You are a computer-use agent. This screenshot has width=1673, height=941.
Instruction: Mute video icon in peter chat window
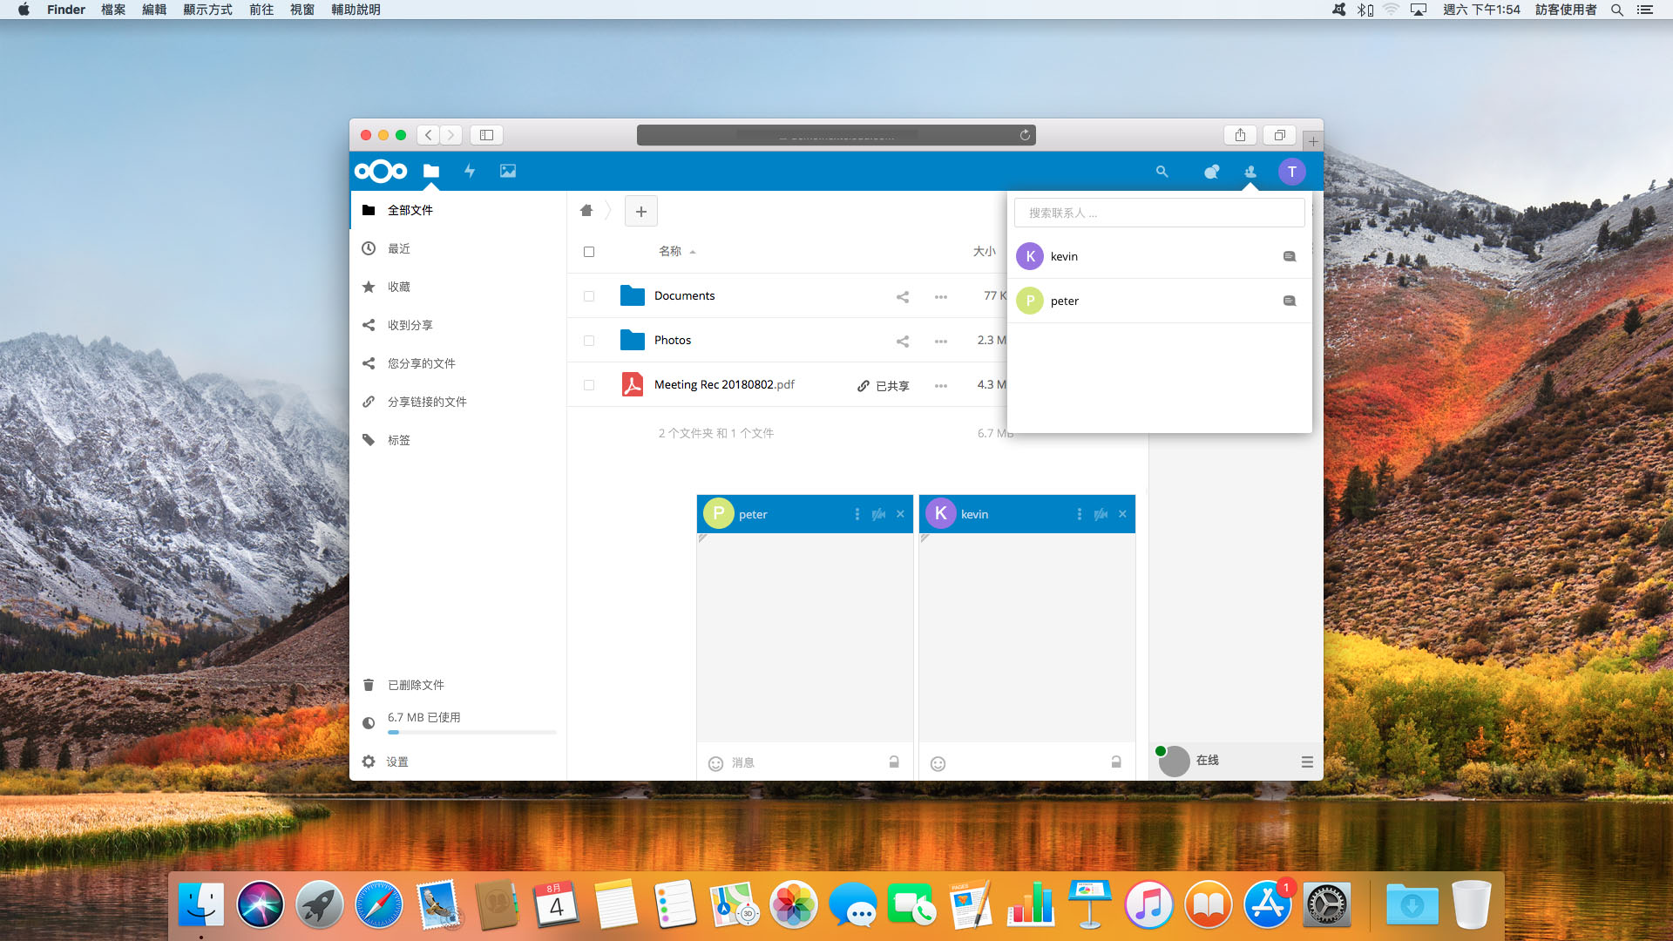[x=878, y=514]
